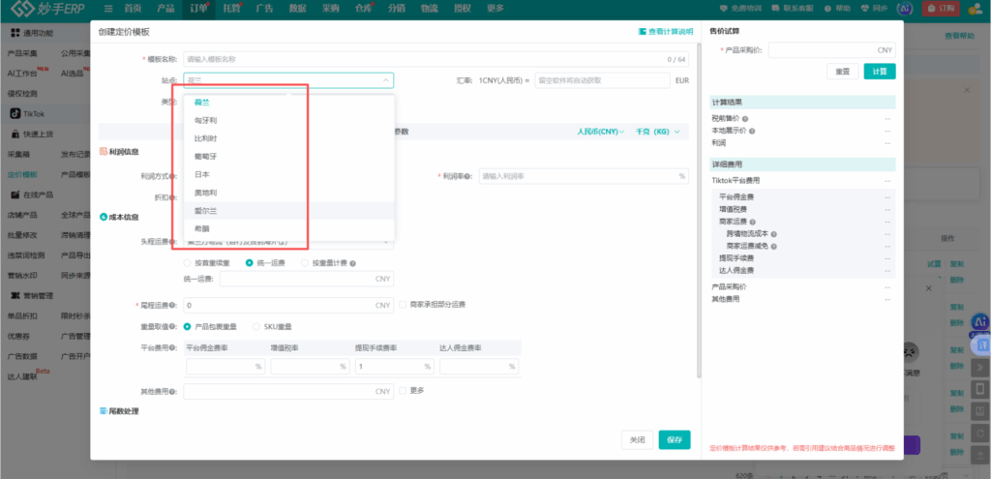This screenshot has height=479, width=991.
Task: Open 广告 in top navigation
Action: point(264,9)
